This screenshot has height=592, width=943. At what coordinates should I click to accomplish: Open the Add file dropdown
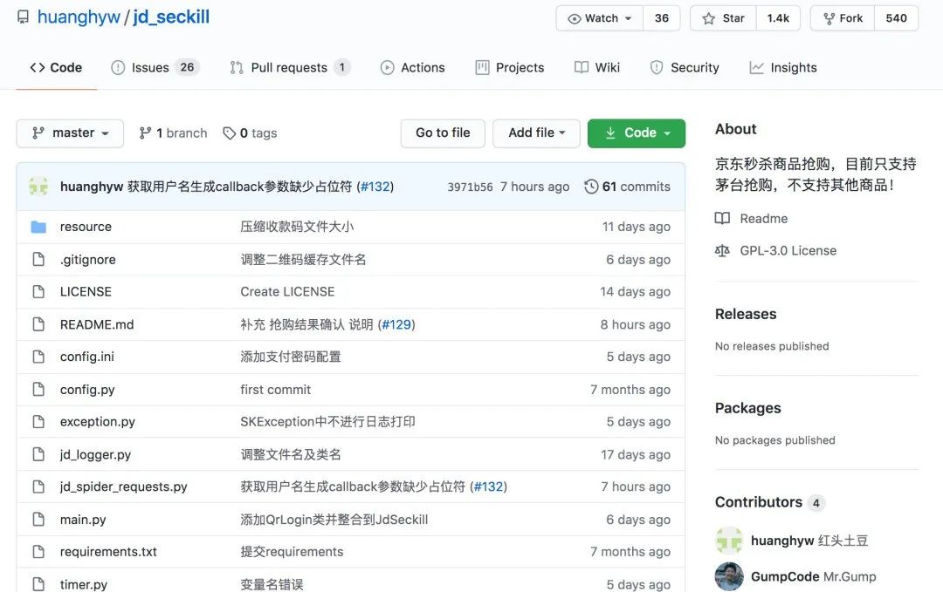[536, 133]
